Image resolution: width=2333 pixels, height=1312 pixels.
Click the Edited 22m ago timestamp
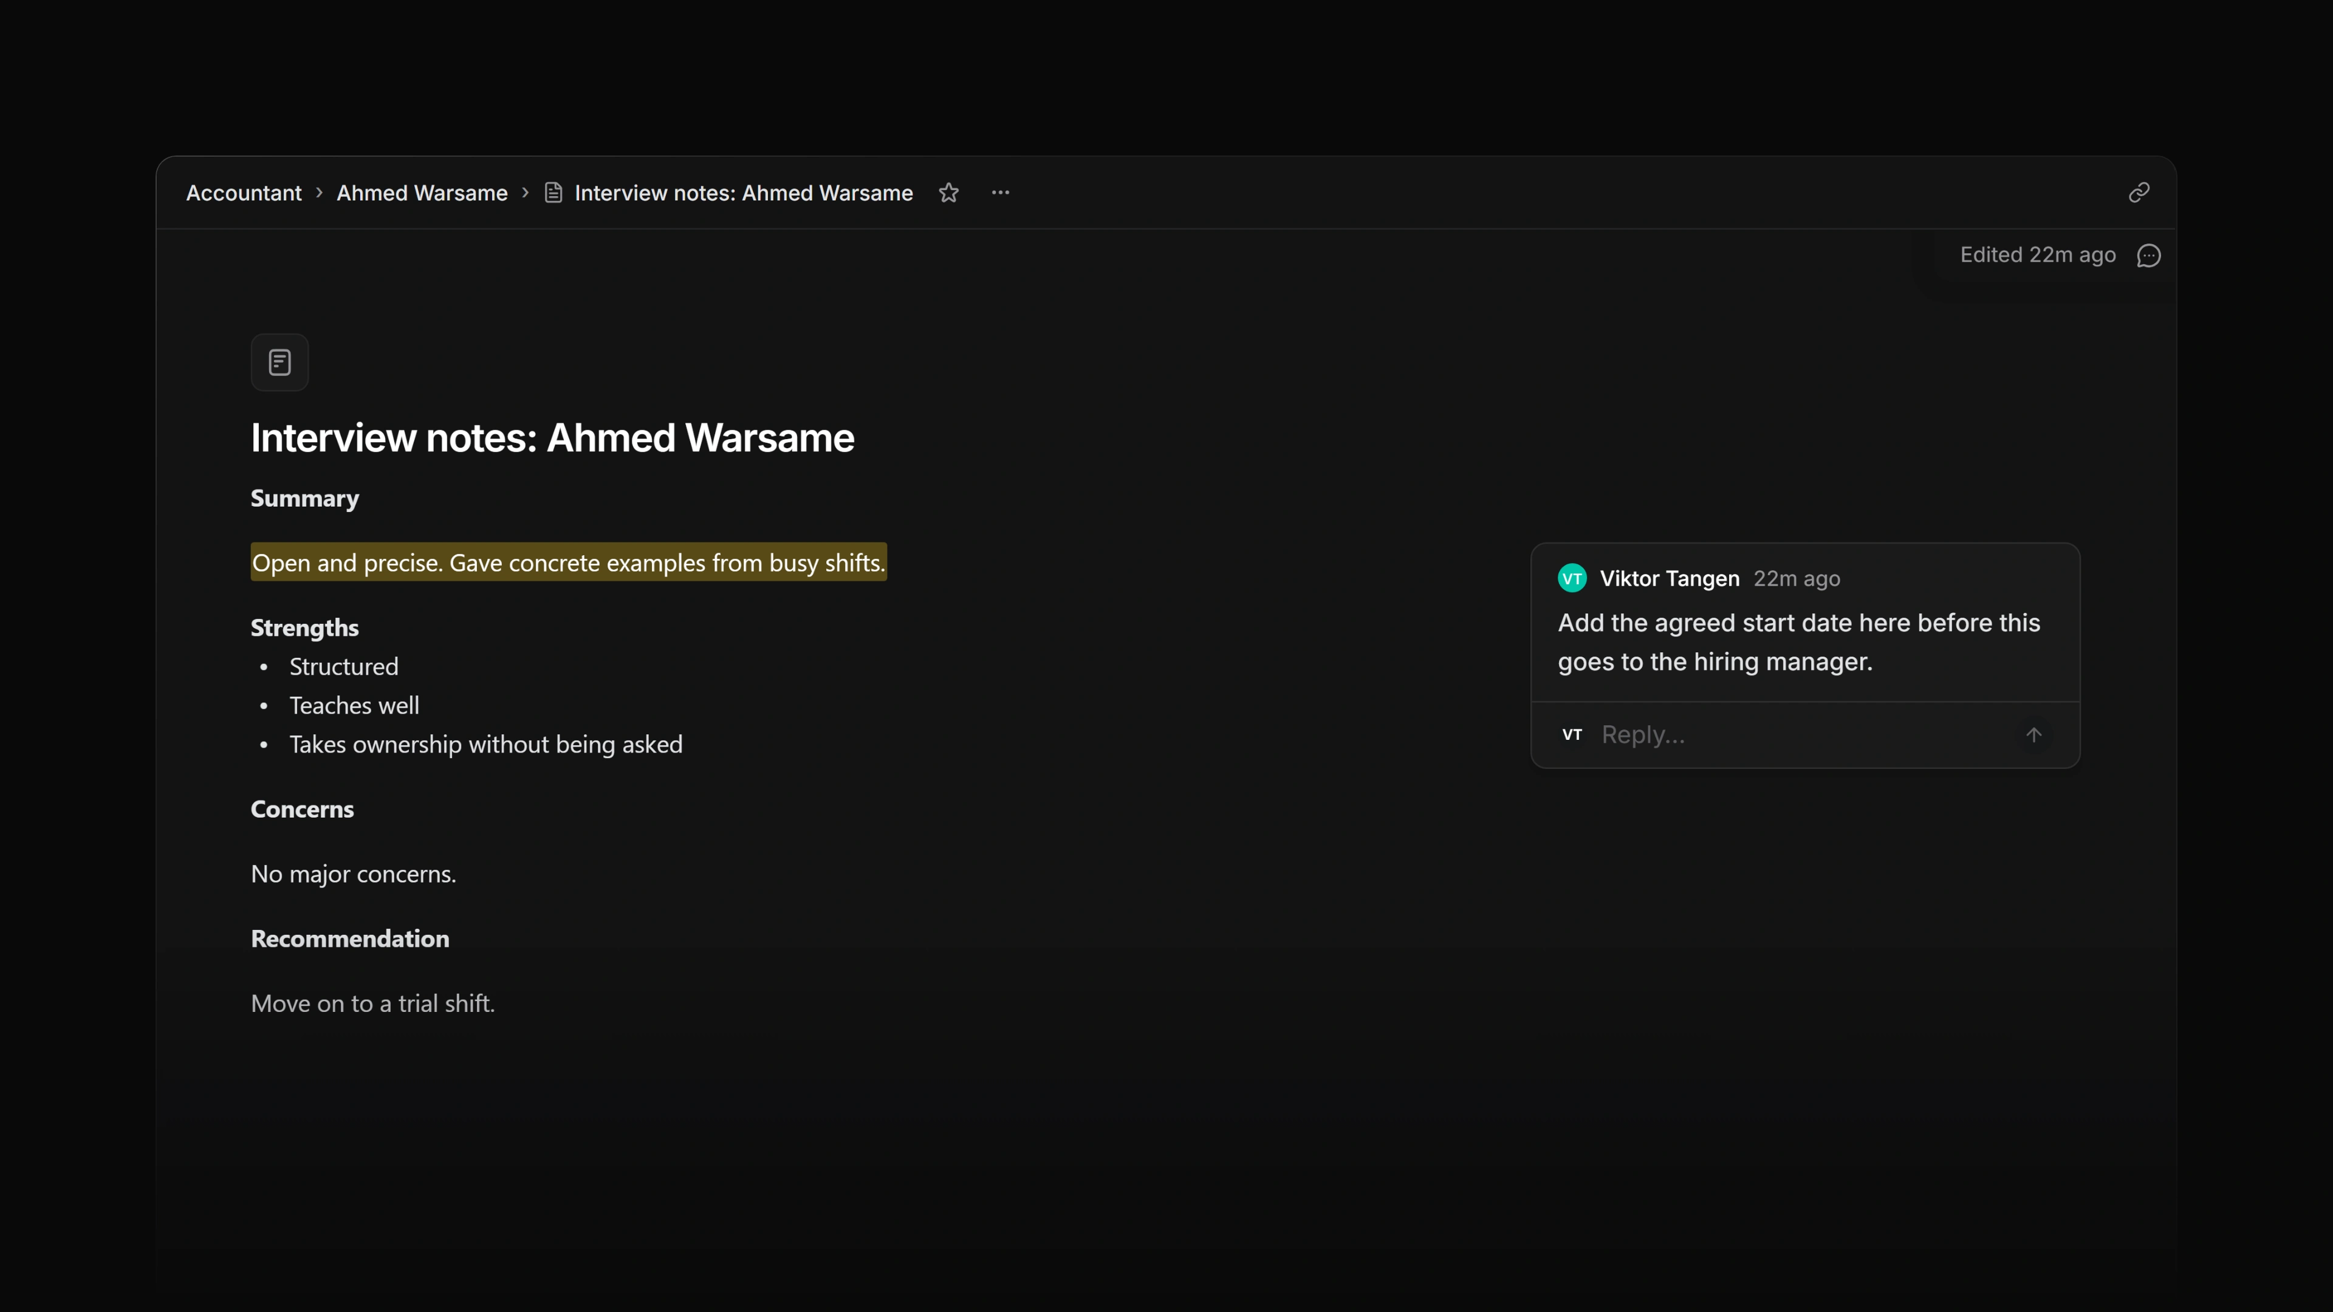2038,255
